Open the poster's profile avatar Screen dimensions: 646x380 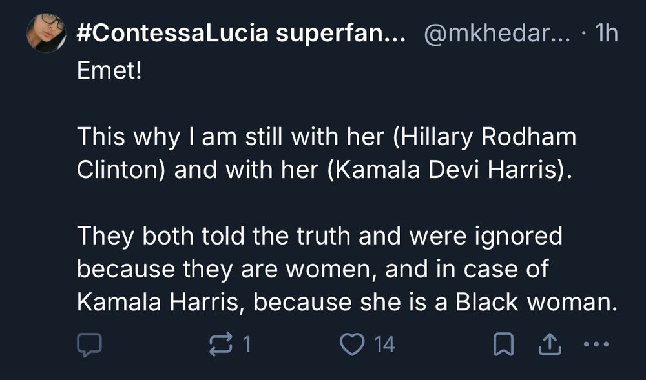coord(46,32)
